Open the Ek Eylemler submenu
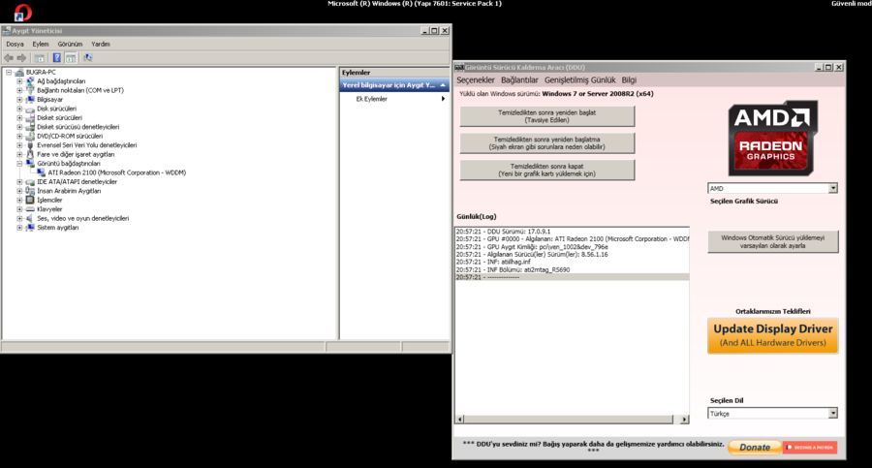This screenshot has height=468, width=872. (394, 99)
